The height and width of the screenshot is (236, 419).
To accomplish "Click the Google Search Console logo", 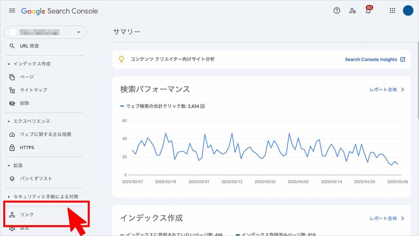I will pos(60,11).
